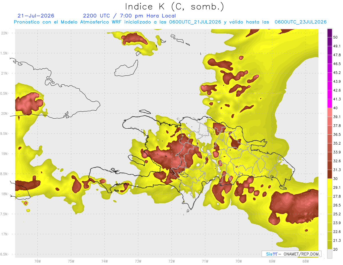Viewport: 343px width, 265px height.
Task: Click the '21.3' color scale value
Action: click(337, 241)
